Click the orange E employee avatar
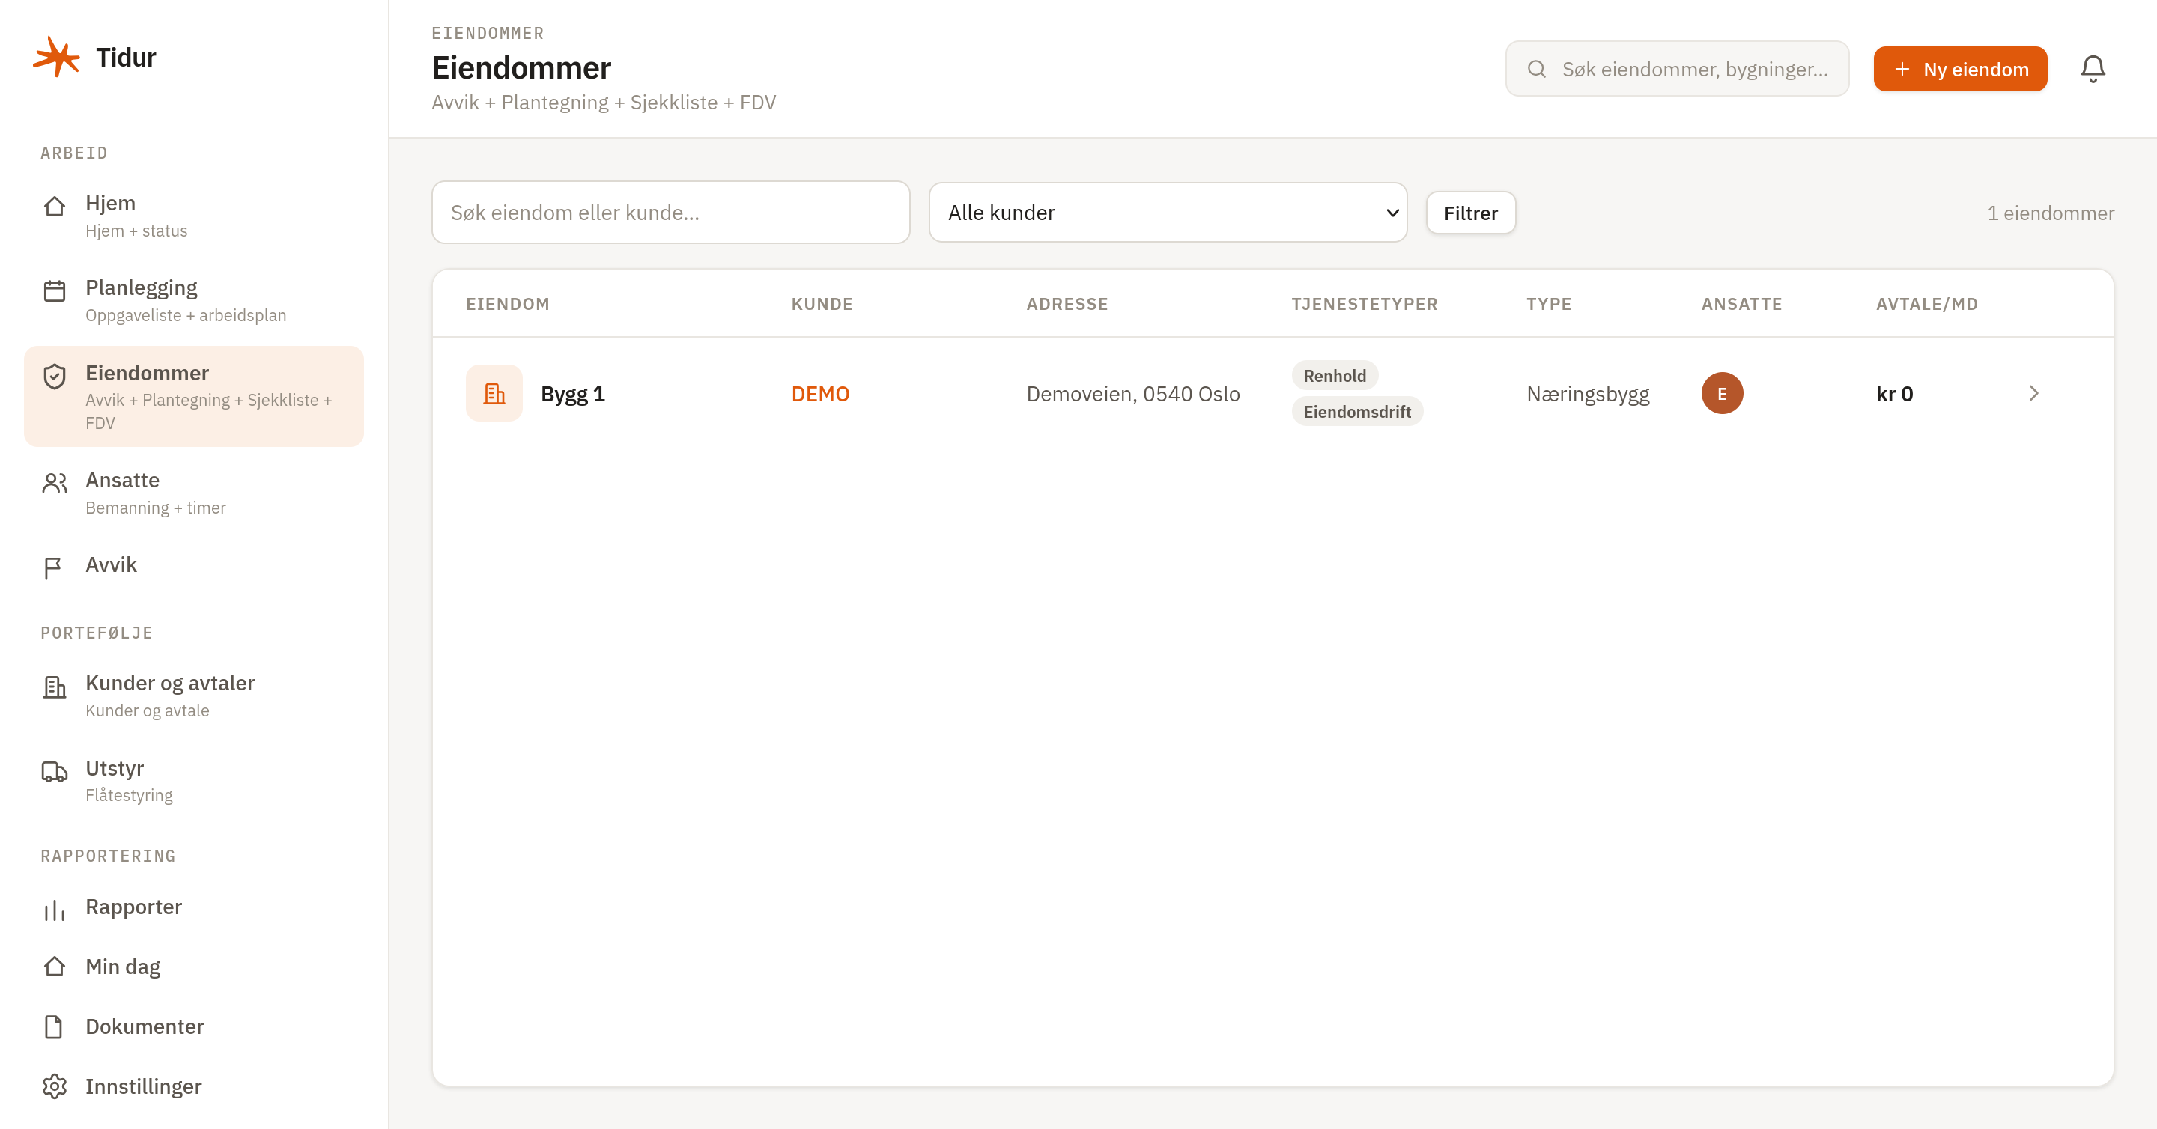The image size is (2157, 1129). coord(1722,393)
